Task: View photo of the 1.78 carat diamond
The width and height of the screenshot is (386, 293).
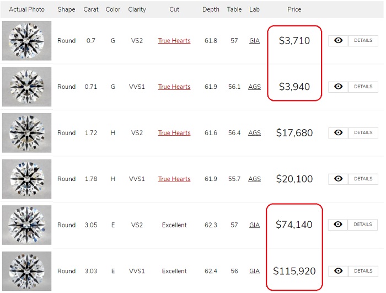Action: [27, 179]
